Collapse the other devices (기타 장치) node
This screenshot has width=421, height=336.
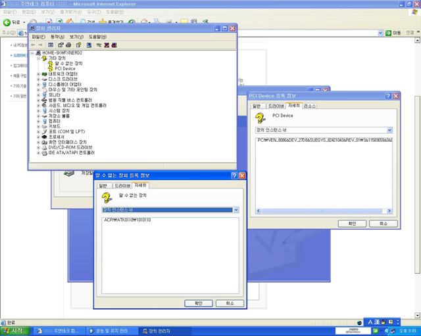point(38,58)
